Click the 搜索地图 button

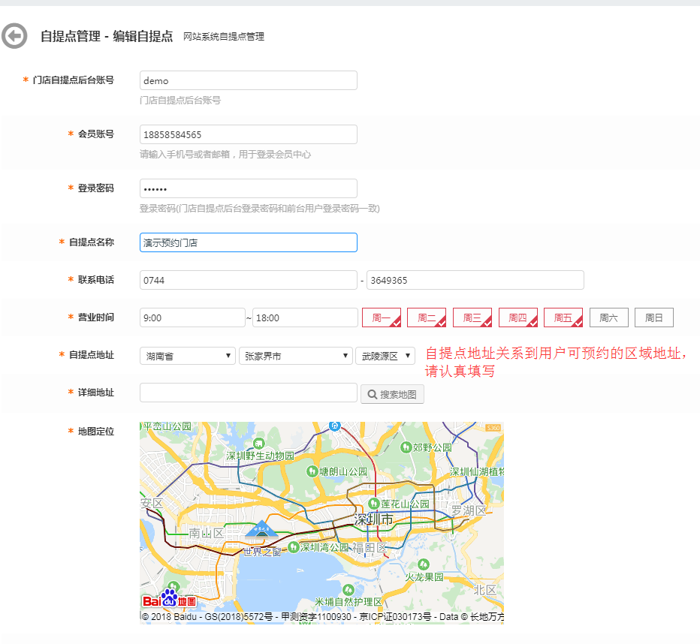pos(392,394)
